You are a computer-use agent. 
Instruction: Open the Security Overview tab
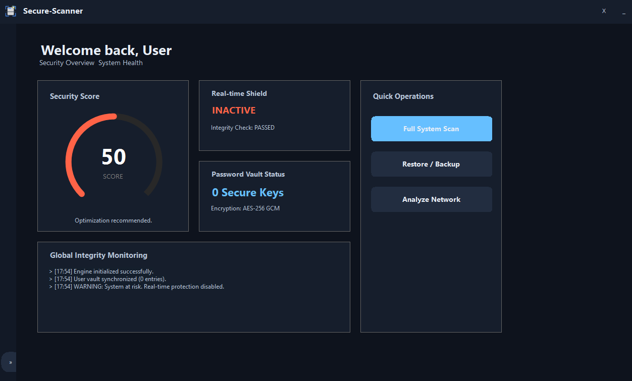pyautogui.click(x=67, y=63)
